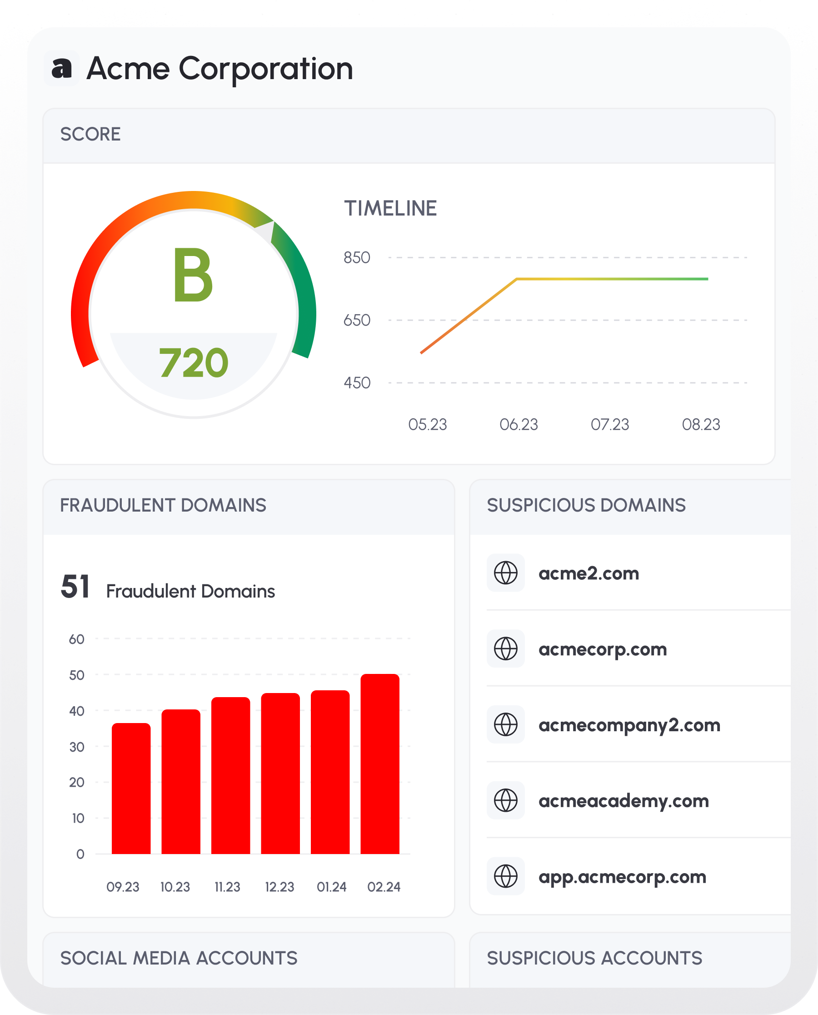Select the acmeacademy.com domain entry

pyautogui.click(x=623, y=801)
